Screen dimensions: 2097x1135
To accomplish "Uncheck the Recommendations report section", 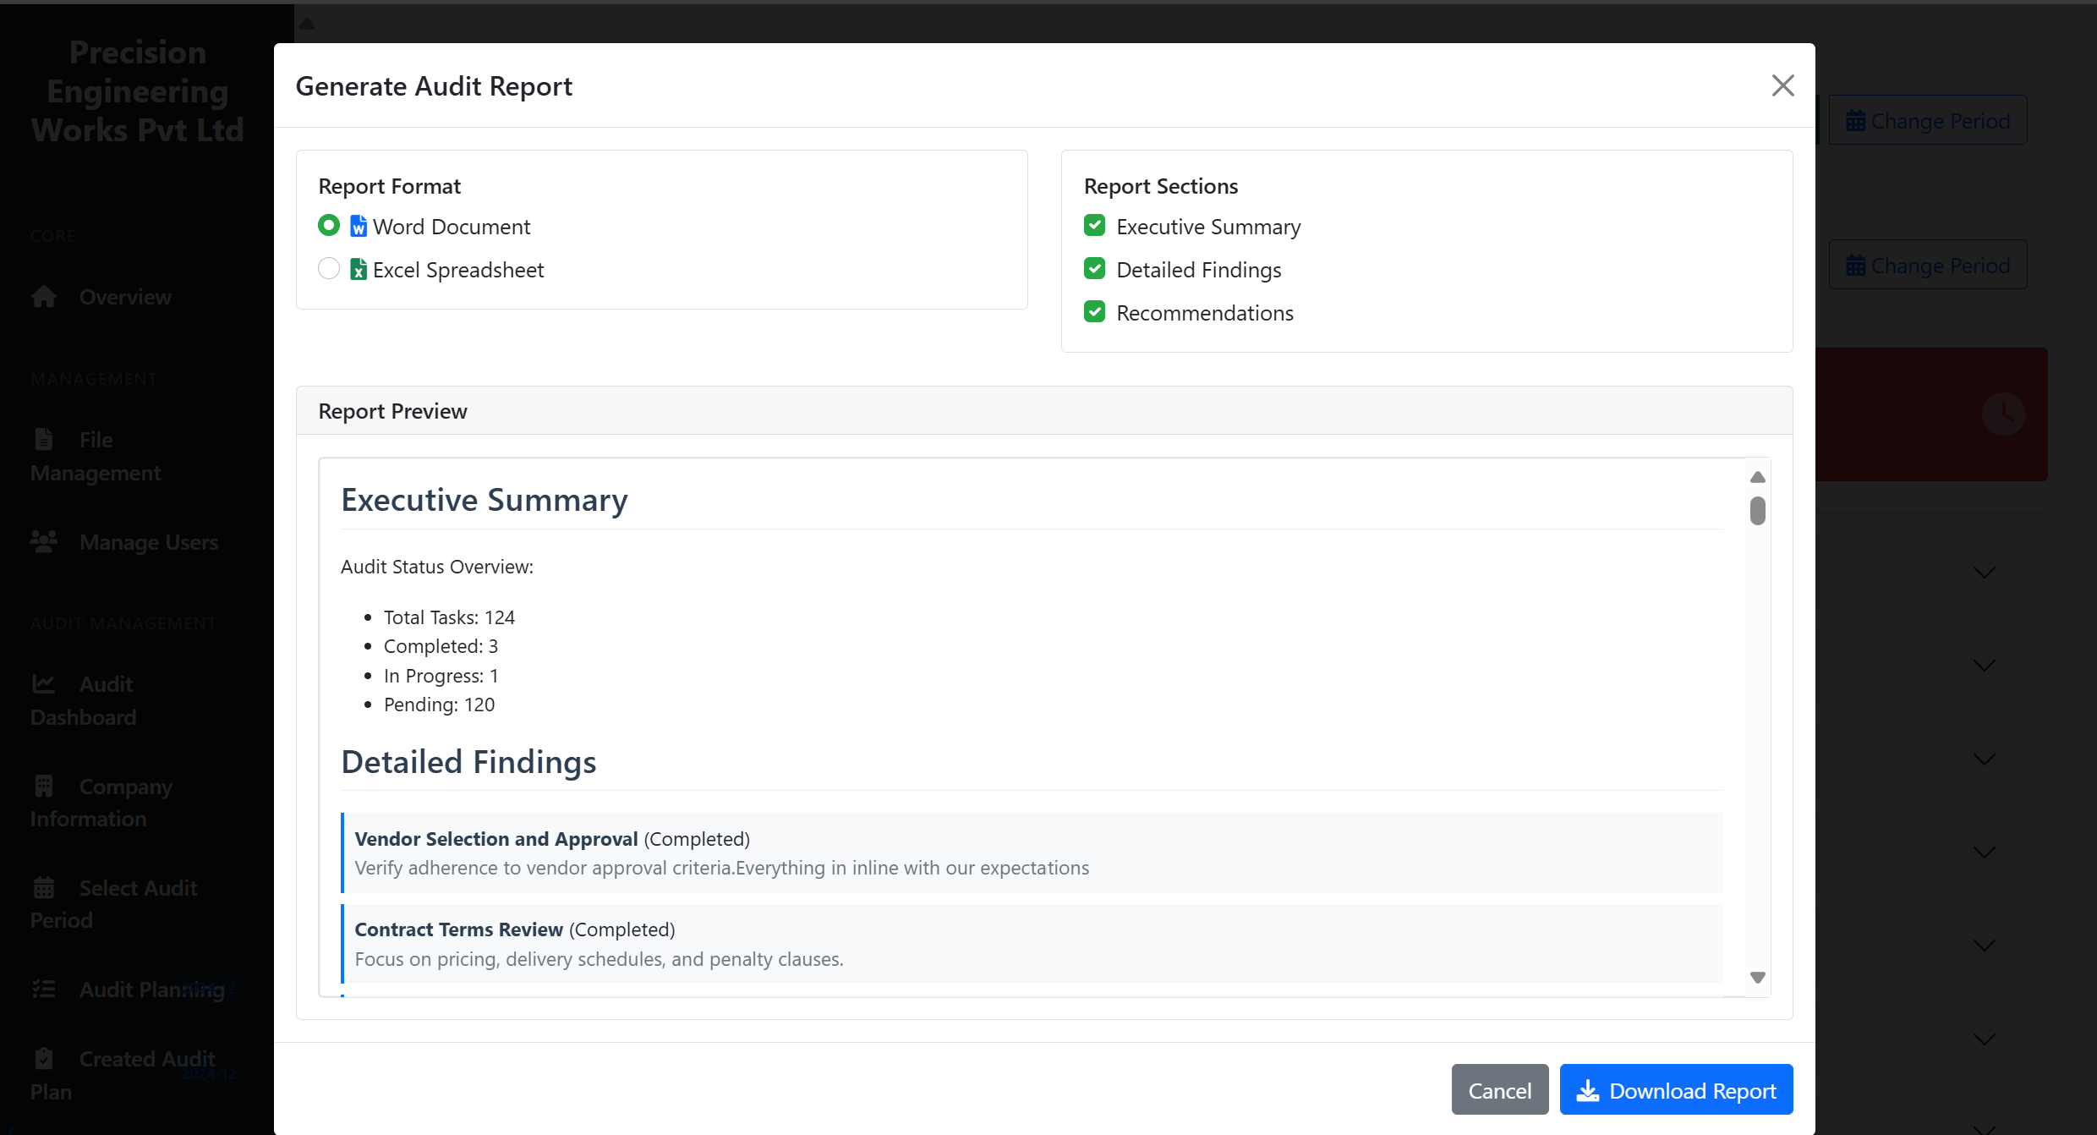I will pyautogui.click(x=1094, y=312).
